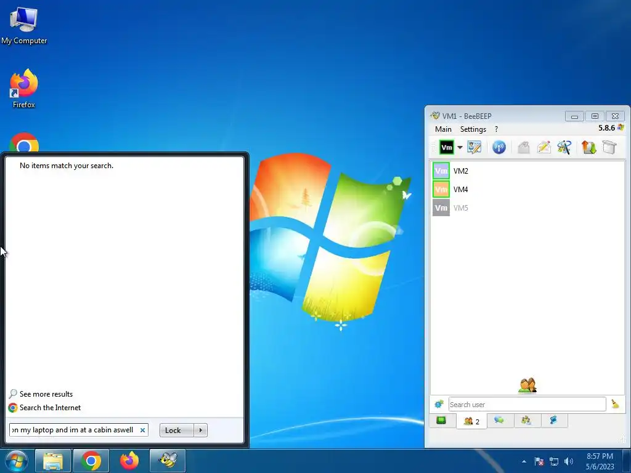Open the create group chat icon
The width and height of the screenshot is (631, 473).
point(564,147)
